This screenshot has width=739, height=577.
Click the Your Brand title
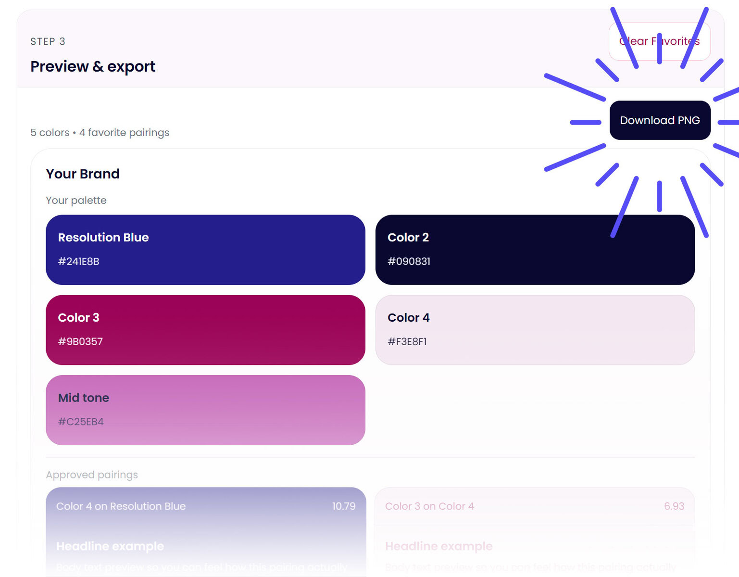[83, 174]
